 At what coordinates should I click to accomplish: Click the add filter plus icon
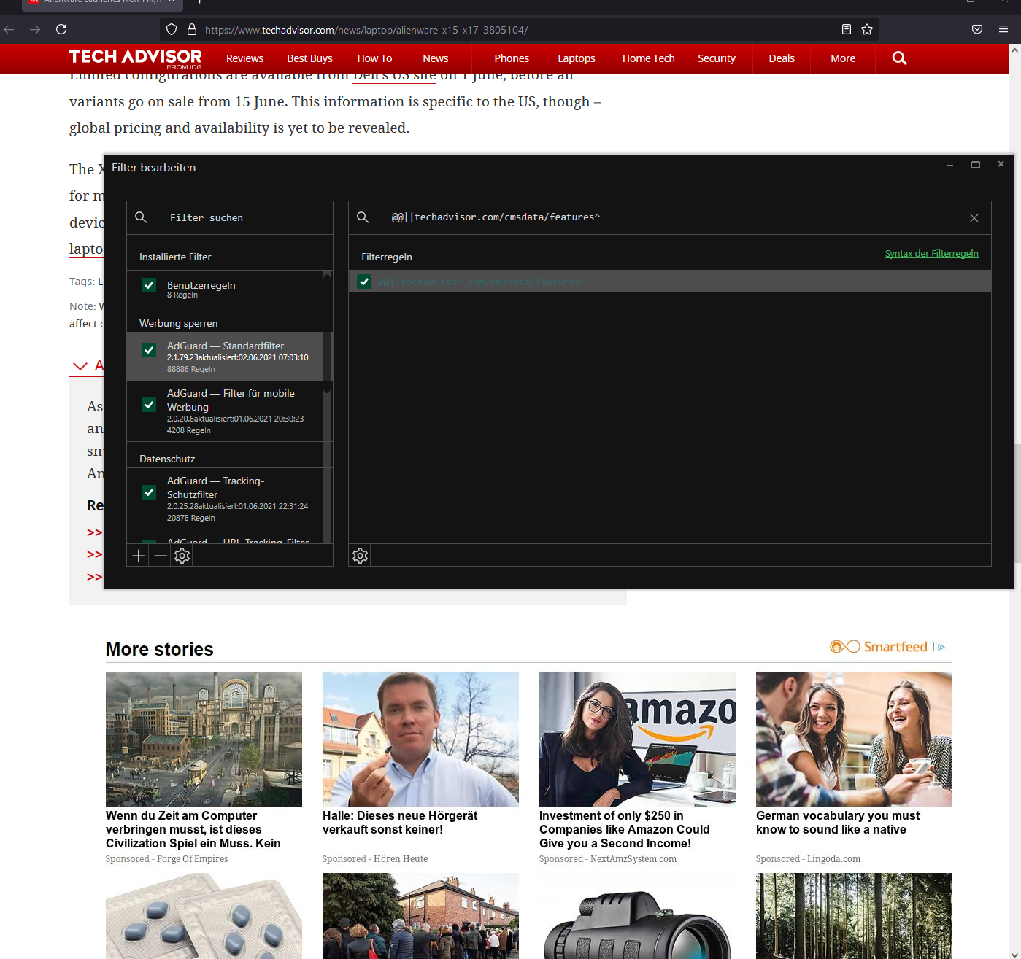tap(138, 555)
